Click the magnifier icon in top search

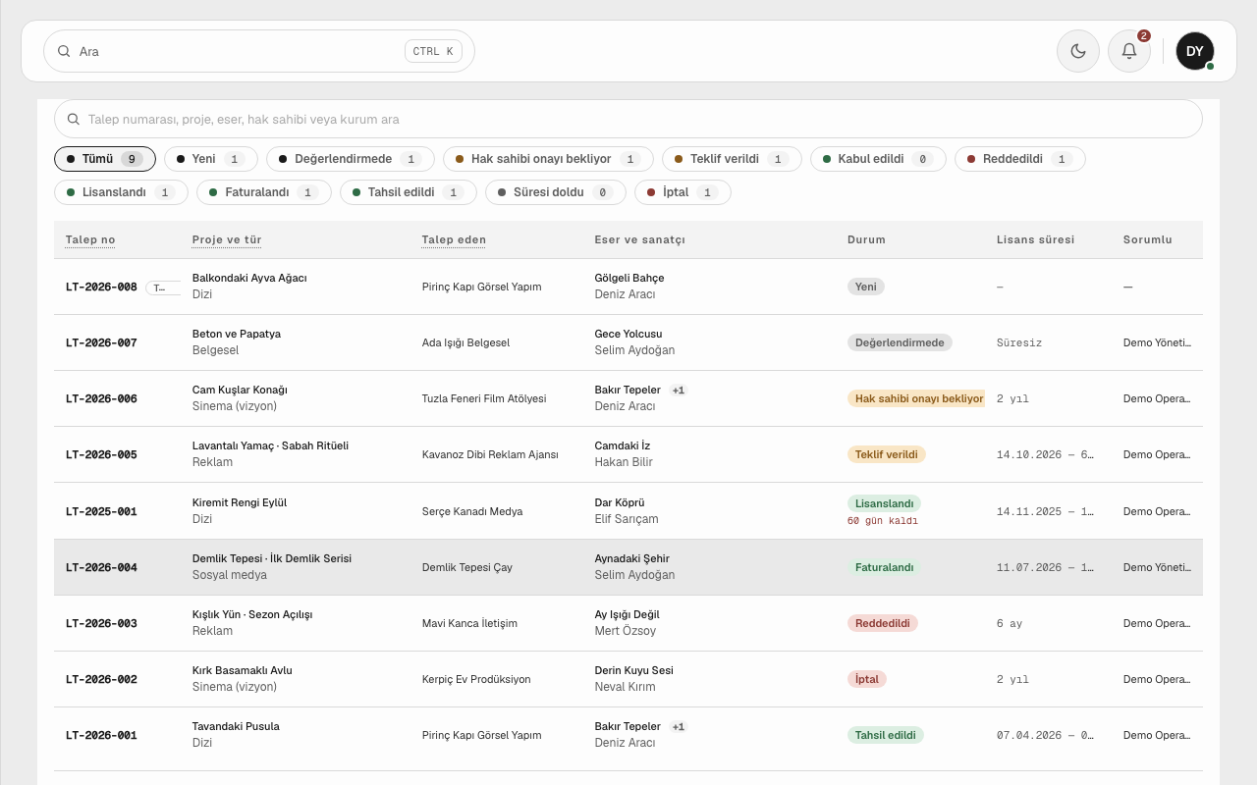(64, 51)
